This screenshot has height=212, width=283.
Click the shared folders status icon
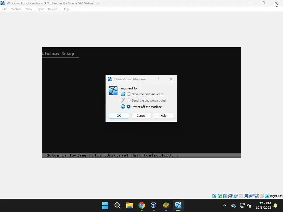[x=241, y=196]
